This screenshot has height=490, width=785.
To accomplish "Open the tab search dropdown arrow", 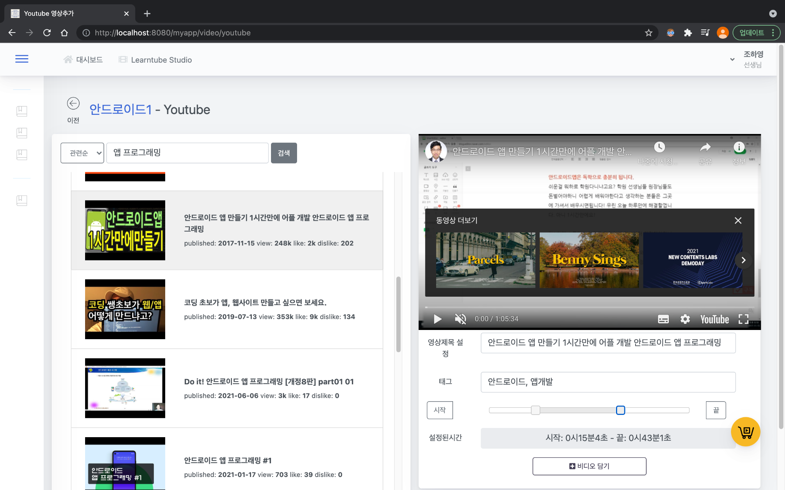I will point(773,14).
